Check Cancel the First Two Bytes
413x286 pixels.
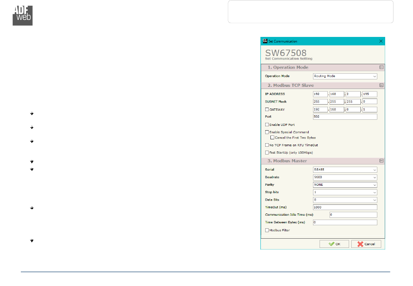point(272,138)
